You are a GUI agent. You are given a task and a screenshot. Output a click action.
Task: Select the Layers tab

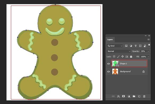[110, 39]
